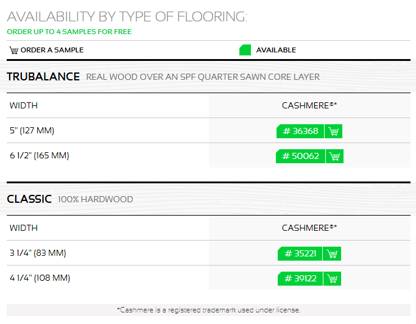Click the green Available legend swatch
The height and width of the screenshot is (324, 416).
(x=245, y=50)
